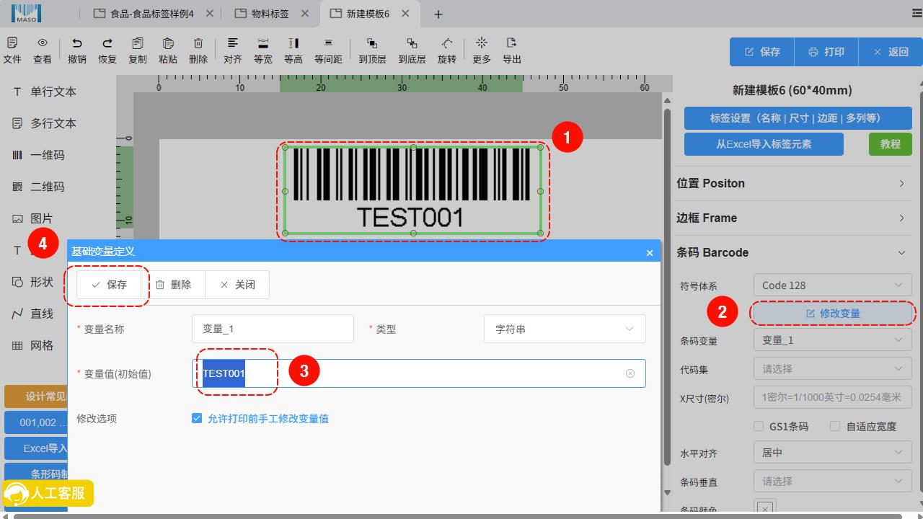Enable the GS1条码 checkbox
923x519 pixels.
pos(759,426)
